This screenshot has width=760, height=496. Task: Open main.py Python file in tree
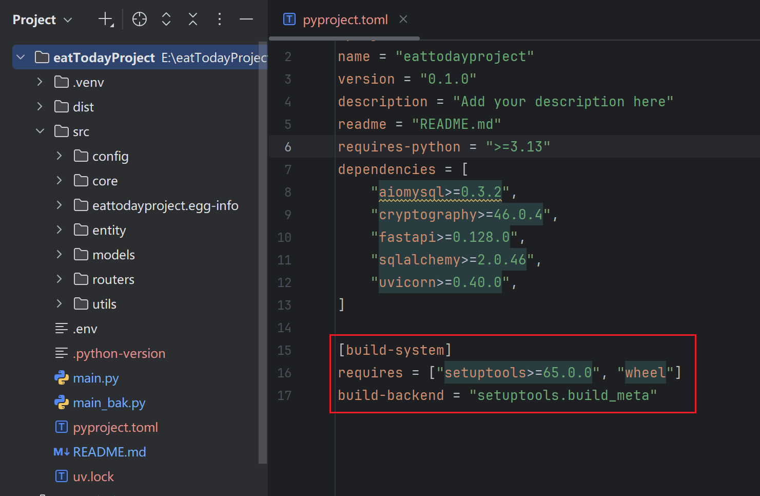click(95, 378)
